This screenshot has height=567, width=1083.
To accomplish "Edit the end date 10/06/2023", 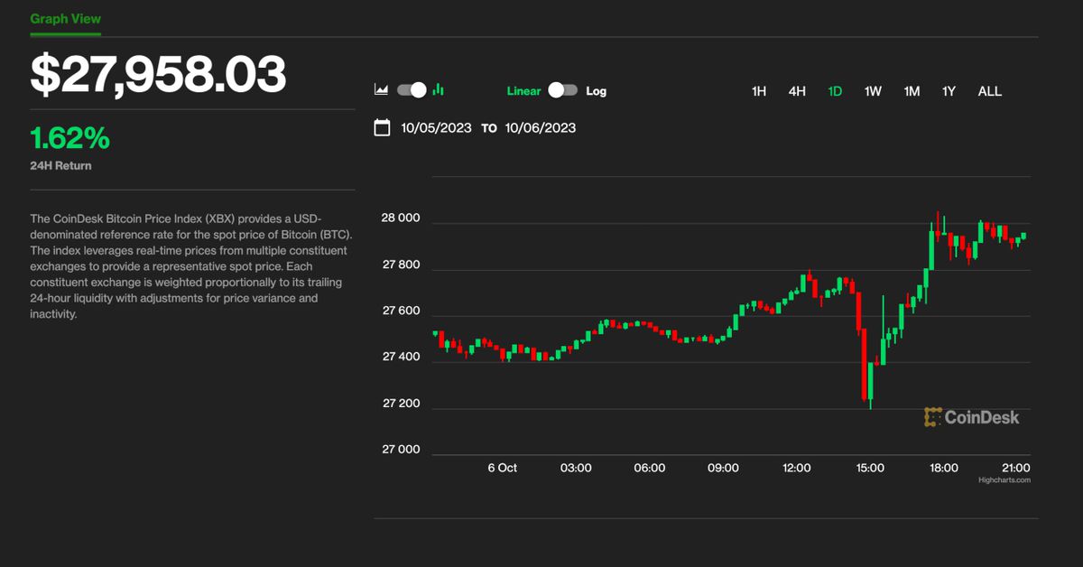I will [x=540, y=127].
